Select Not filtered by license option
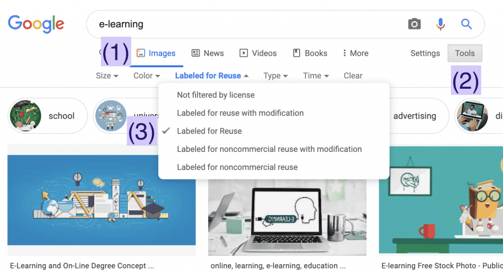The width and height of the screenshot is (503, 272). [x=216, y=95]
